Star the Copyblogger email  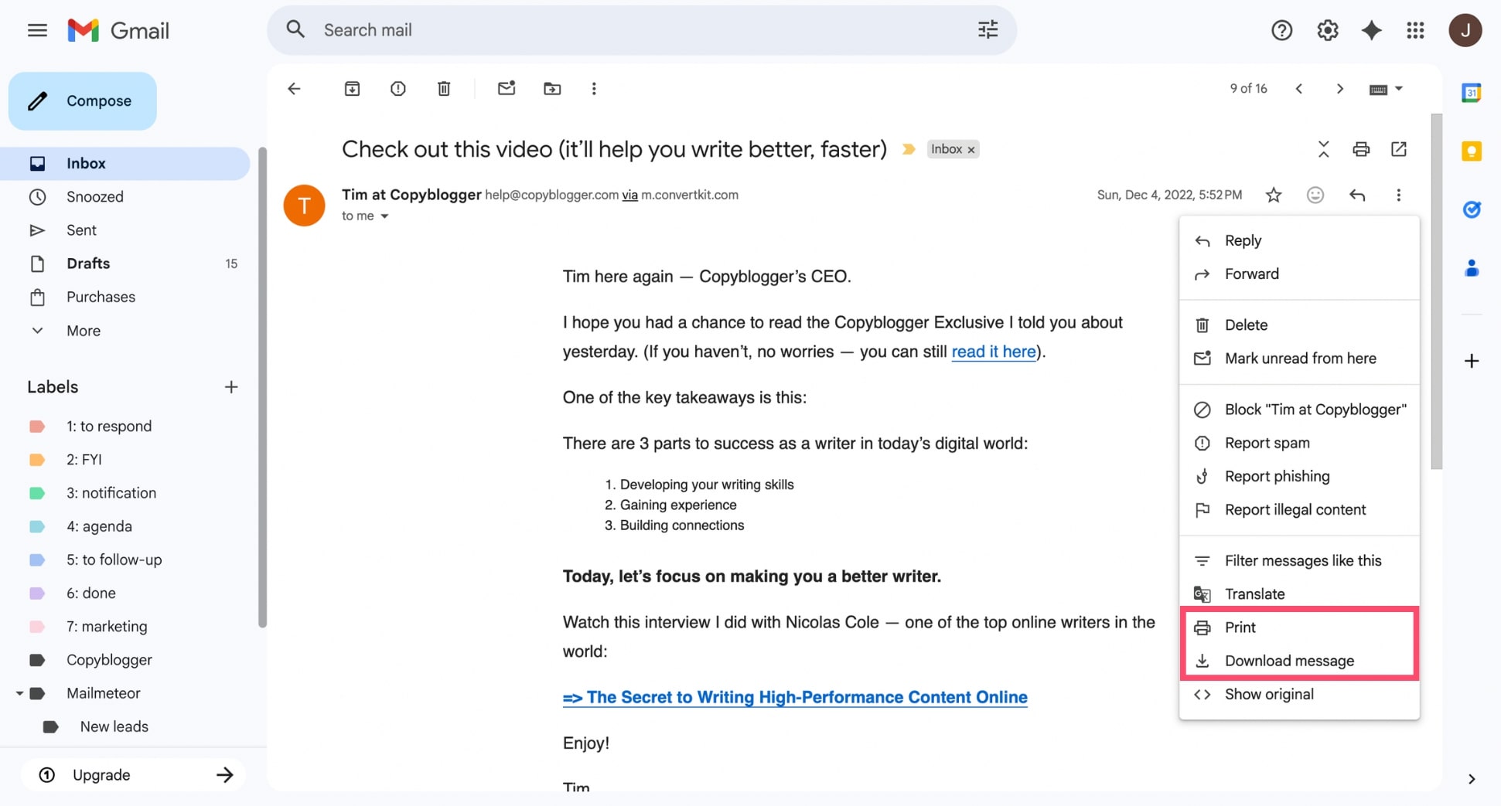[1274, 195]
